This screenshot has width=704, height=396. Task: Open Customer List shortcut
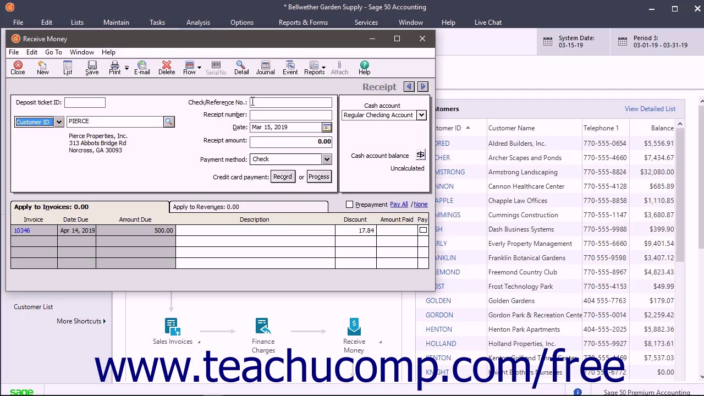coord(33,307)
